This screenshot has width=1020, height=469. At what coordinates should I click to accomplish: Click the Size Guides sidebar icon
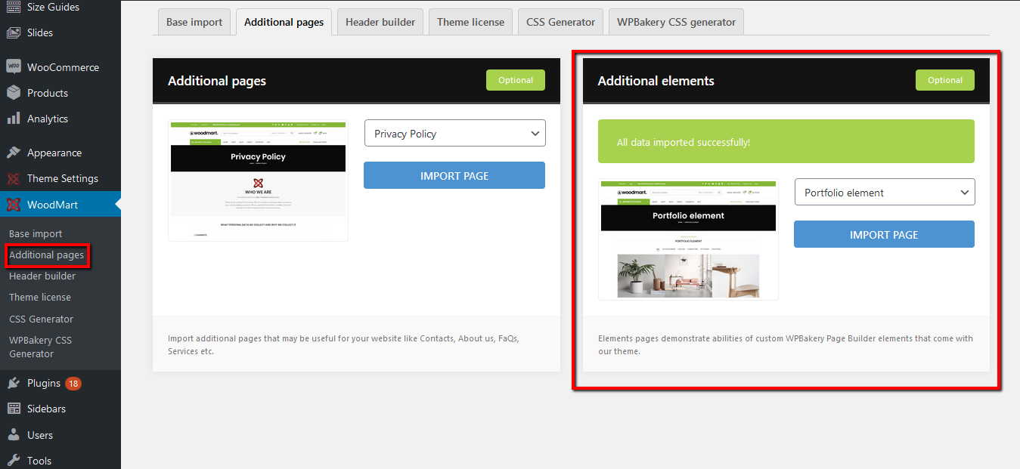pos(14,7)
